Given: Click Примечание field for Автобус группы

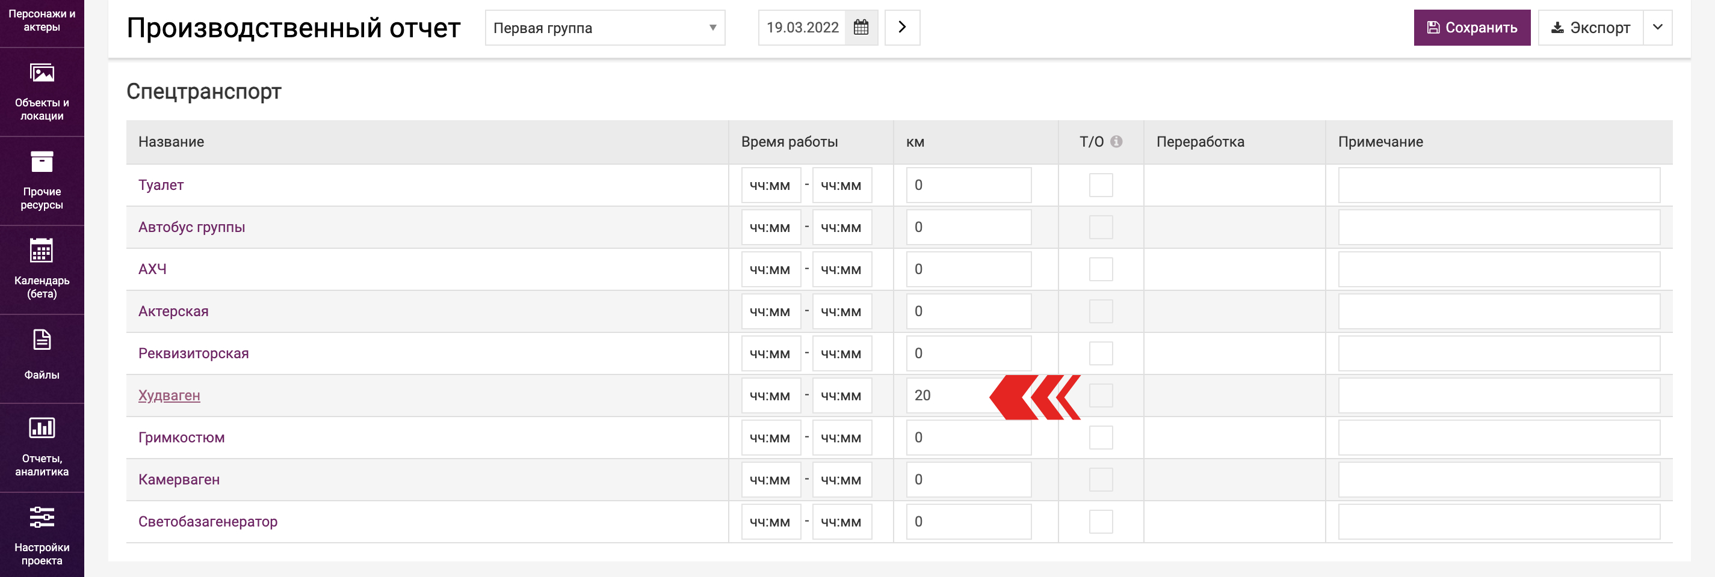Looking at the screenshot, I should (1498, 227).
